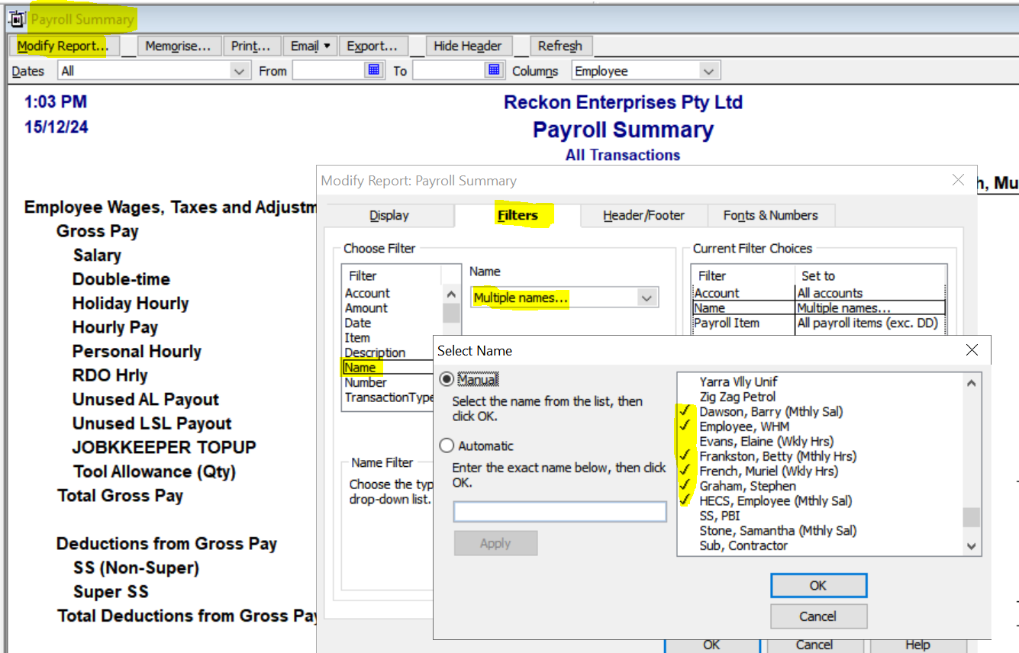This screenshot has height=653, width=1019.
Task: Click the Salary row in the report
Action: [97, 256]
